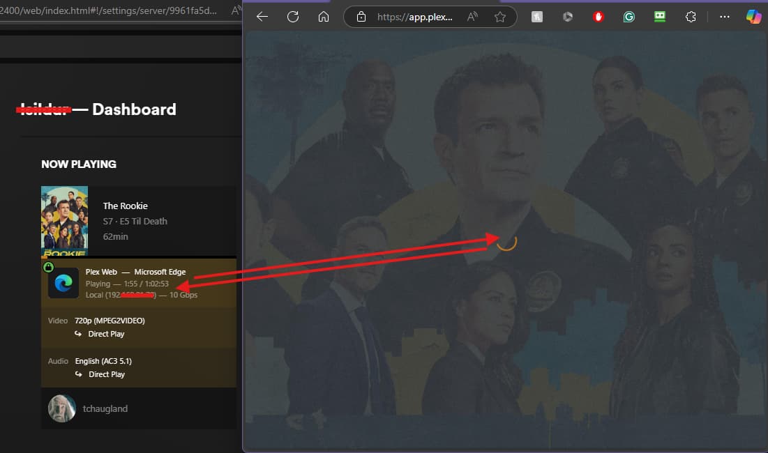Open Read aloud in right browser
This screenshot has height=453, width=768.
(473, 17)
